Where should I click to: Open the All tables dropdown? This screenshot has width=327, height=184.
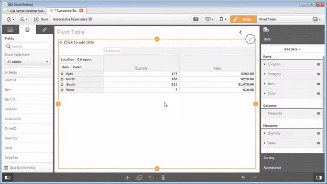[27, 62]
